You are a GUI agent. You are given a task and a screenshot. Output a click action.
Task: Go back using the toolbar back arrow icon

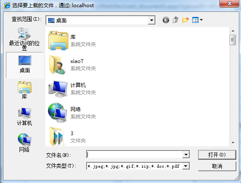point(166,20)
